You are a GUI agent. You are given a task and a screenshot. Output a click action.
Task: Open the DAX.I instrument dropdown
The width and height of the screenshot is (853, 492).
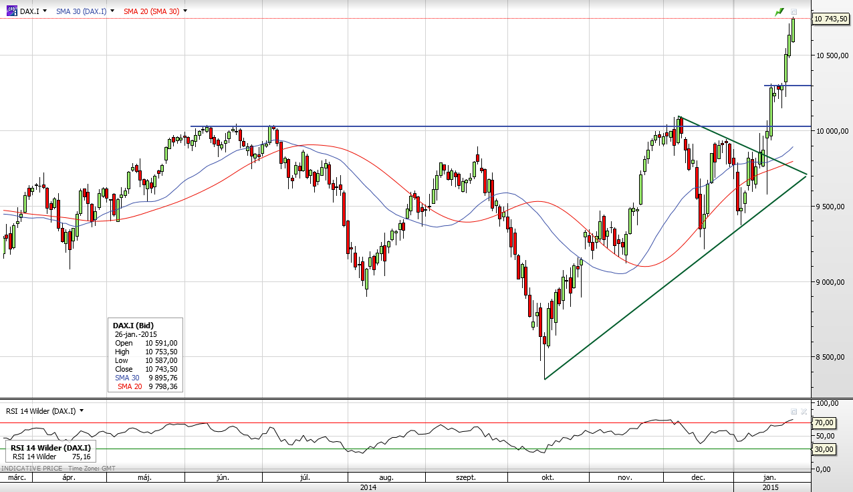pos(45,11)
